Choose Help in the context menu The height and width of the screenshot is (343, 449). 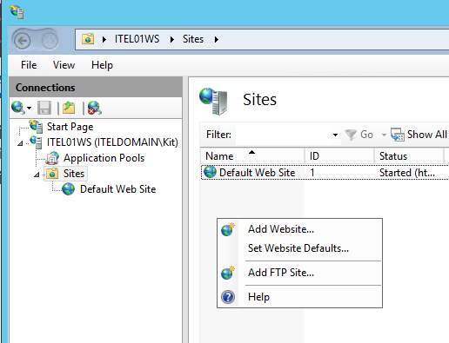[x=299, y=297]
